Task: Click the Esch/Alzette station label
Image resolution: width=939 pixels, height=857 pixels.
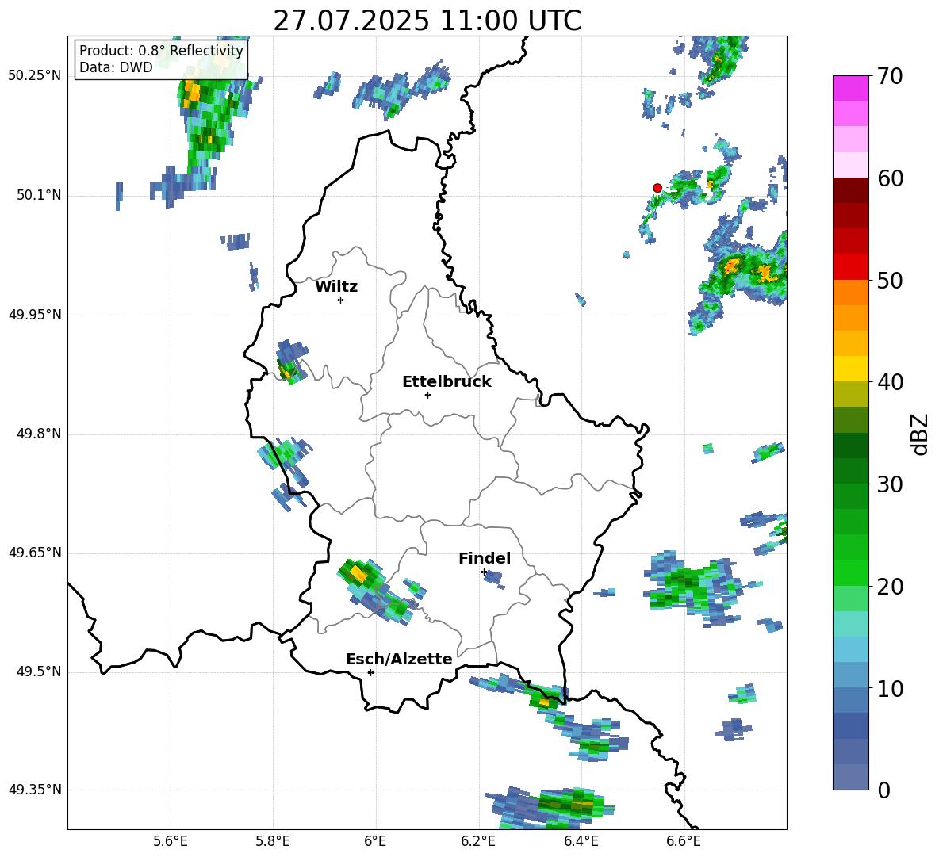Action: point(399,659)
